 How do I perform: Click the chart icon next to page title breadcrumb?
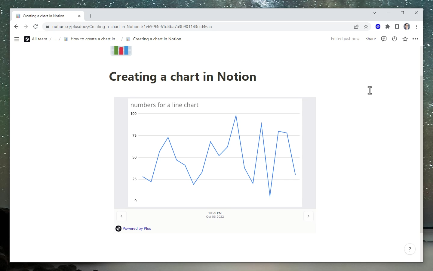point(128,39)
